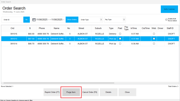Click the horizontal scrollbar under the table
The image size is (180, 101).
coord(59,83)
